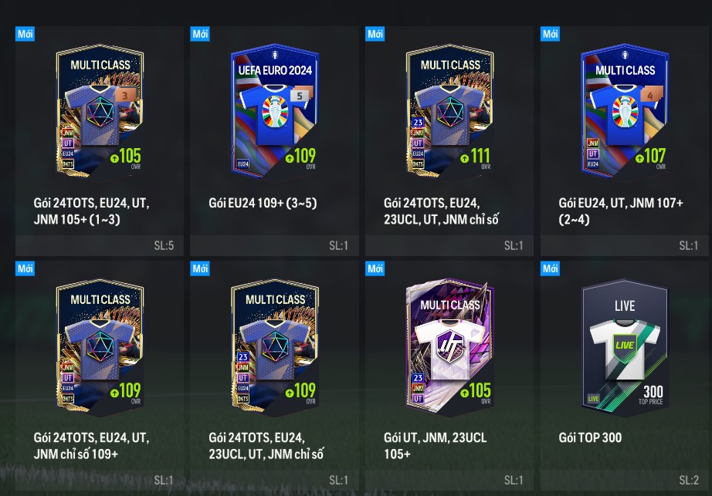Viewport: 712px width, 496px height.
Task: Open the Multi Class 111 OVR pack
Action: click(x=449, y=110)
